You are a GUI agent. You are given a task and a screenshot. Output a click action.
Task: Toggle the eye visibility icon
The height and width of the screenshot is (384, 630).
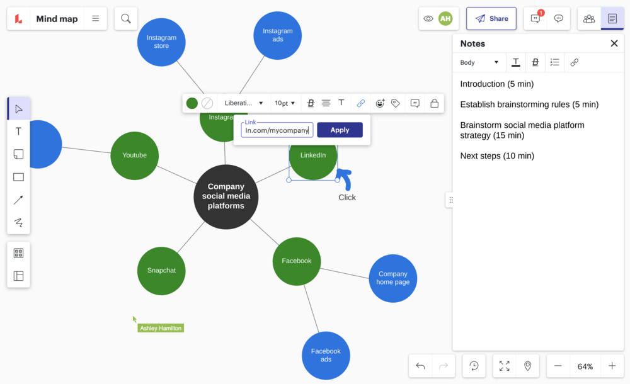pos(428,19)
